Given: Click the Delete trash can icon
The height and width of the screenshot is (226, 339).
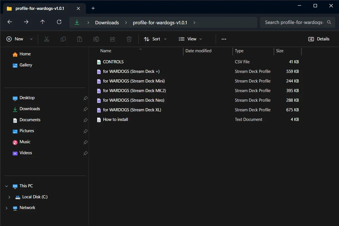Looking at the screenshot, I should coord(129,39).
